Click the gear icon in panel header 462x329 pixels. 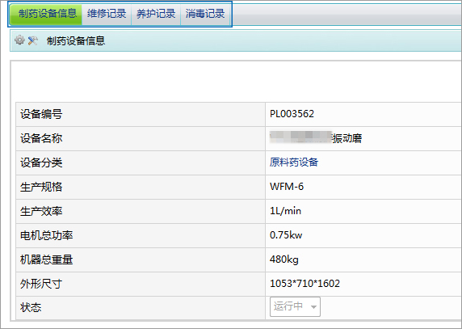19,40
